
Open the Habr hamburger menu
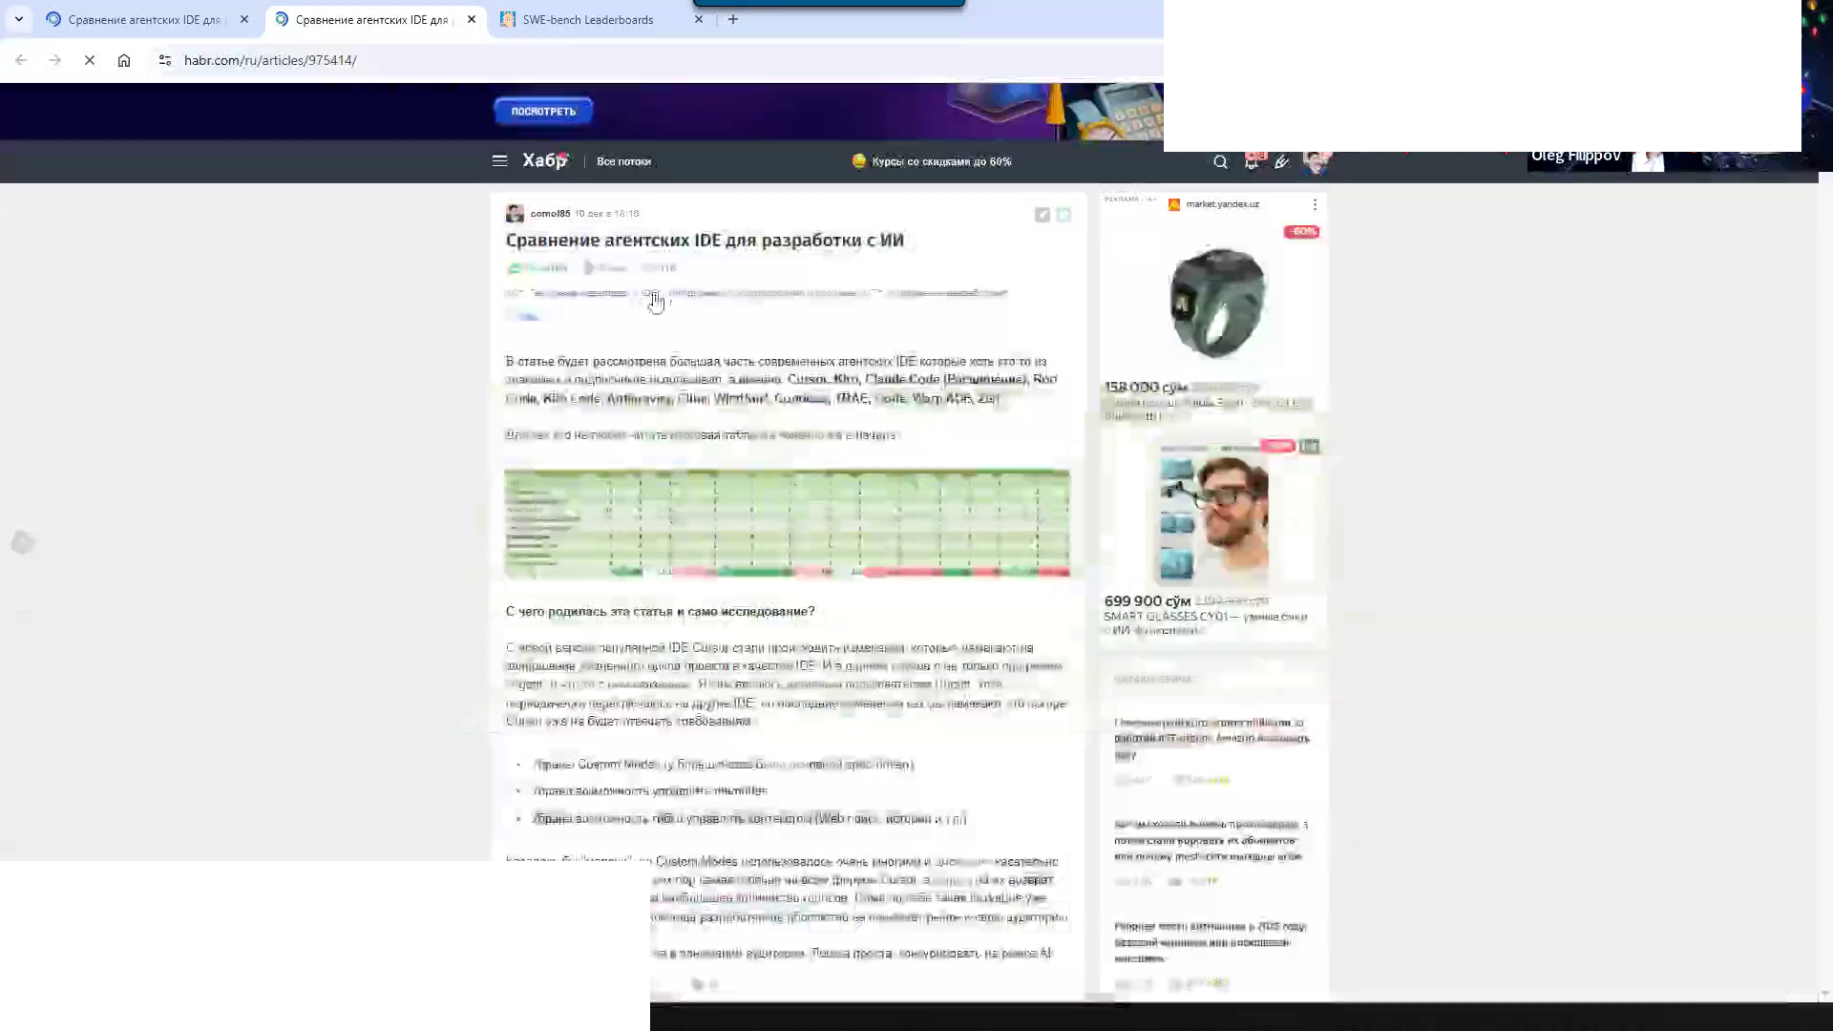(499, 161)
